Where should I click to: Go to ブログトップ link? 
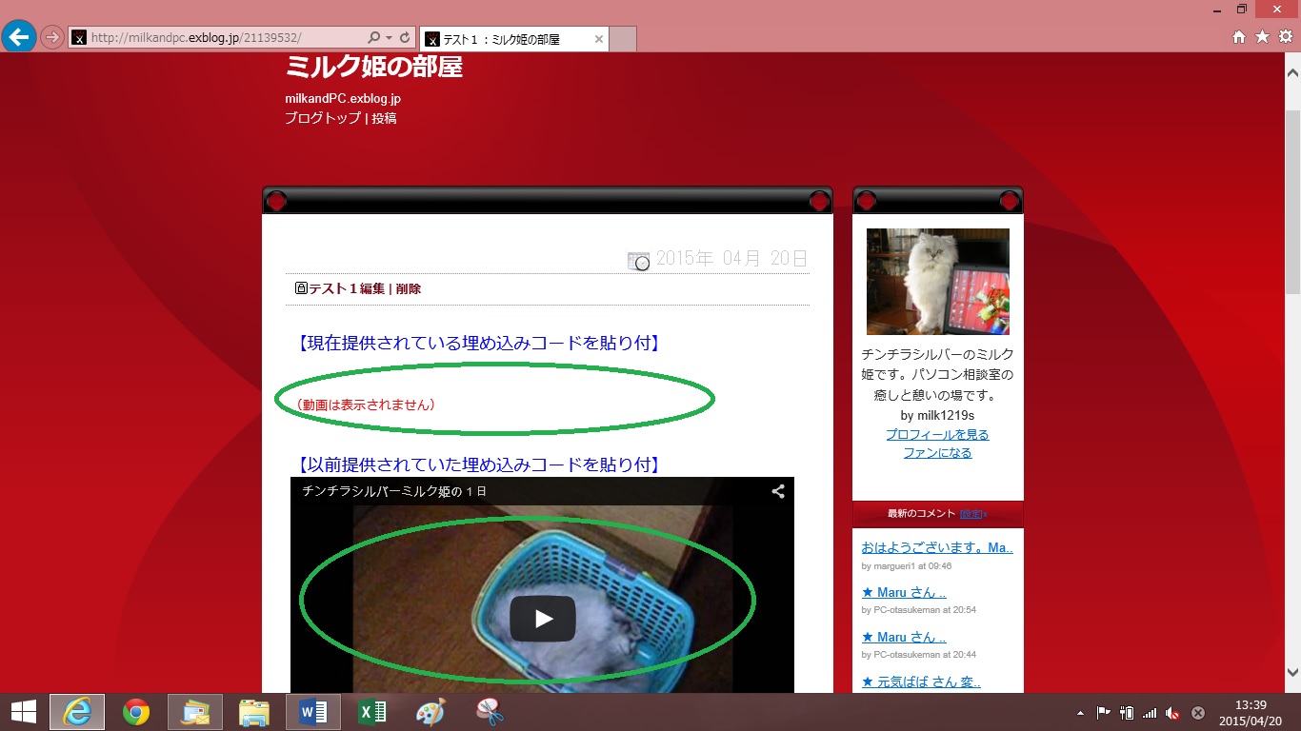point(323,118)
